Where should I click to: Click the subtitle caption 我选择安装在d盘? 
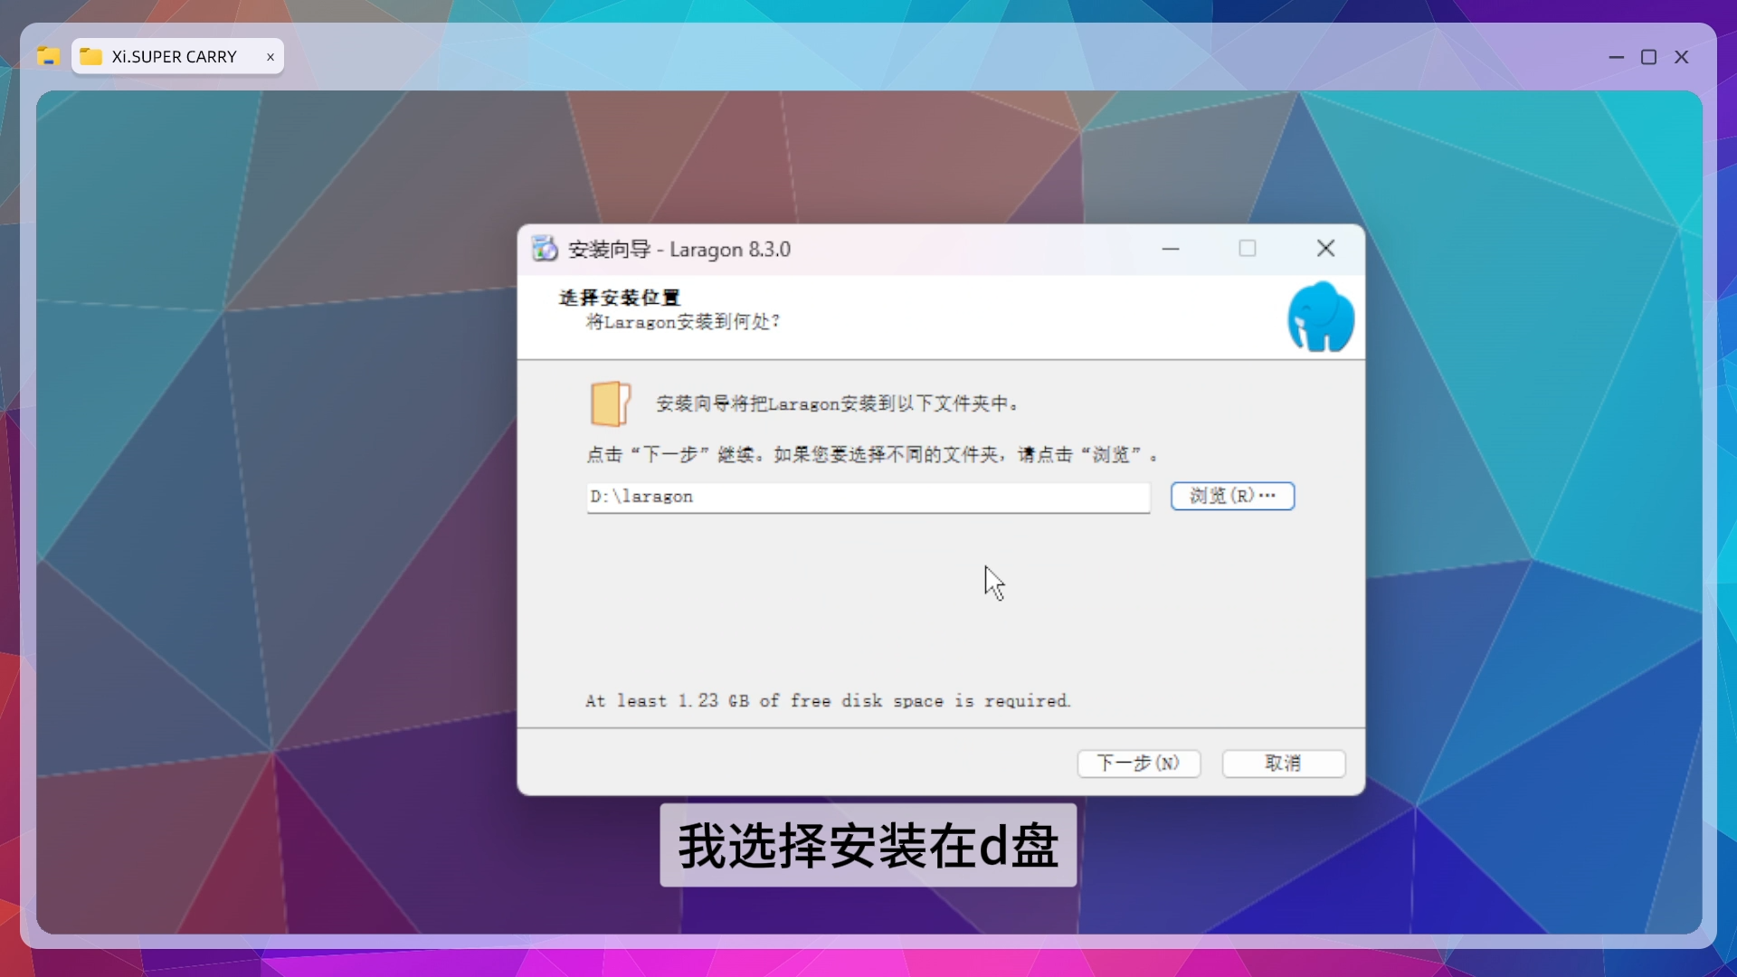868,846
